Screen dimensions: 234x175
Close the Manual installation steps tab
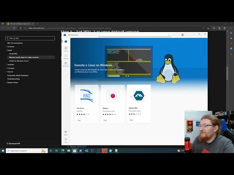click(x=33, y=24)
